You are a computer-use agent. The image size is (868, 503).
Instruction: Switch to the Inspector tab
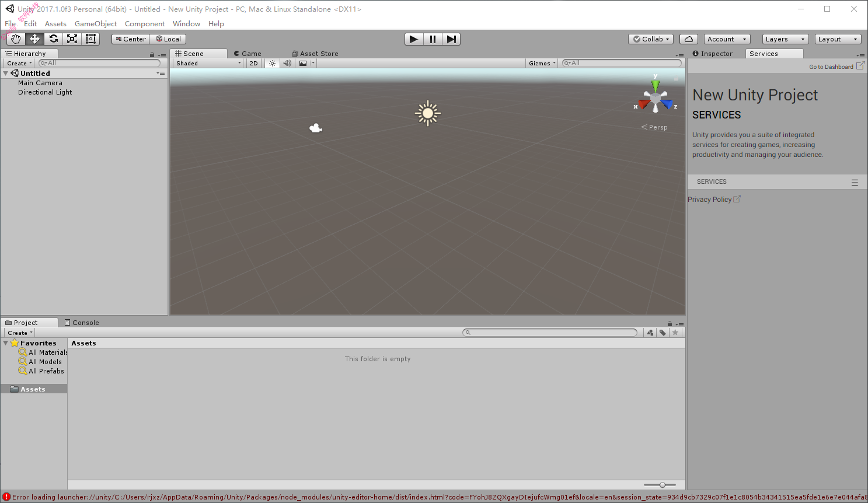pyautogui.click(x=713, y=54)
